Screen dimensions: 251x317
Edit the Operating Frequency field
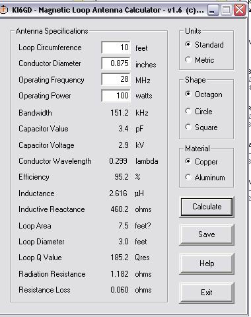(x=116, y=79)
